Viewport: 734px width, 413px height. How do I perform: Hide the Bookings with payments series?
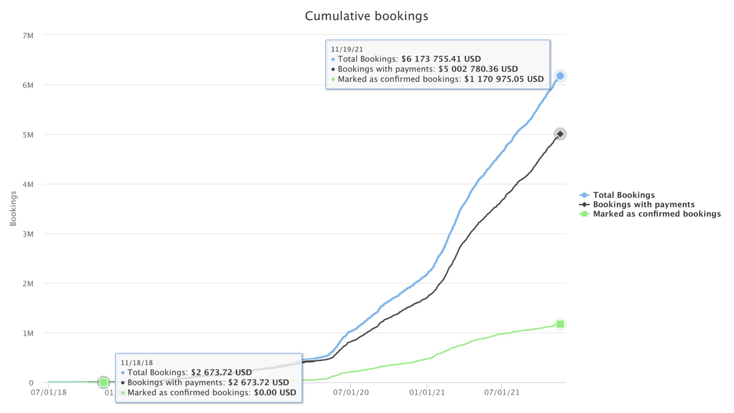tap(644, 205)
